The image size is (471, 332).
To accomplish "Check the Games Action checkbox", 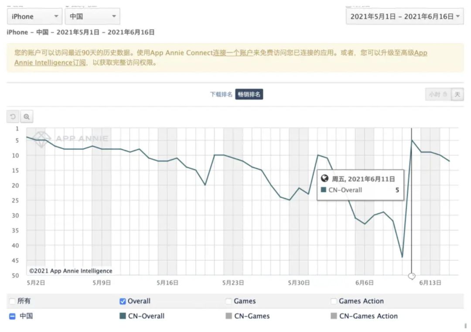I will (x=334, y=301).
